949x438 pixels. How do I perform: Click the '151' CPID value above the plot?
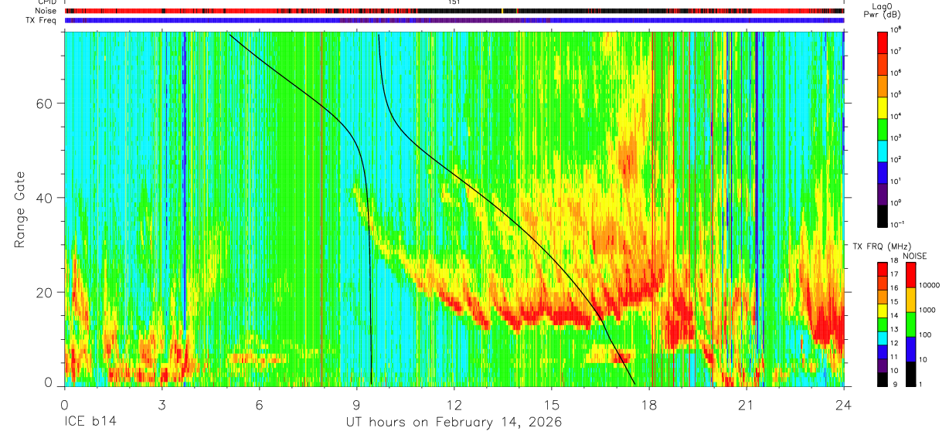tap(454, 3)
